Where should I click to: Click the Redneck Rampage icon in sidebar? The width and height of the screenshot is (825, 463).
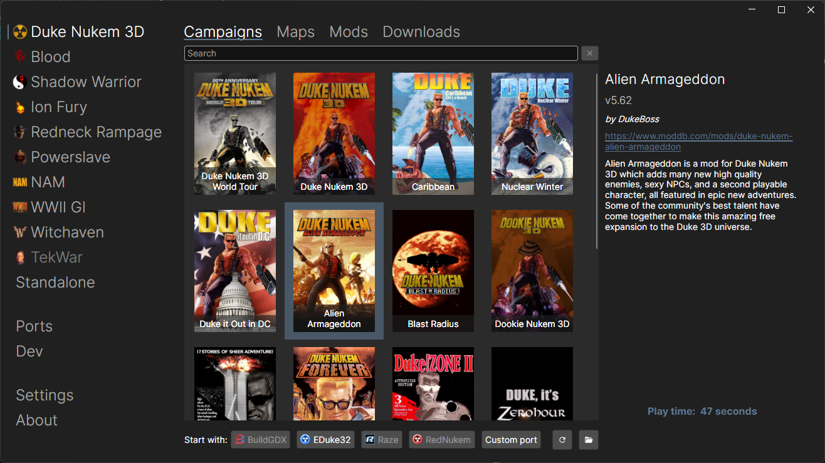click(20, 132)
